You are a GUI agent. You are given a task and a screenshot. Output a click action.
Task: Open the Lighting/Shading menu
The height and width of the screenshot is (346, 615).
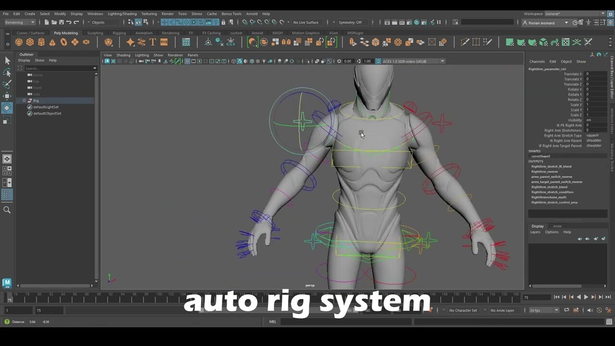(x=122, y=13)
